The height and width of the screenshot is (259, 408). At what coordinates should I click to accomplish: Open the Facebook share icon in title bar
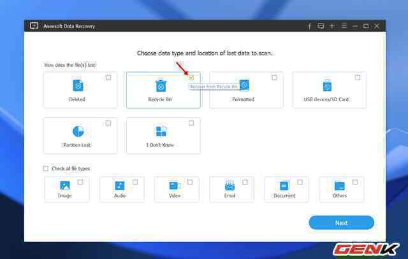(310, 26)
